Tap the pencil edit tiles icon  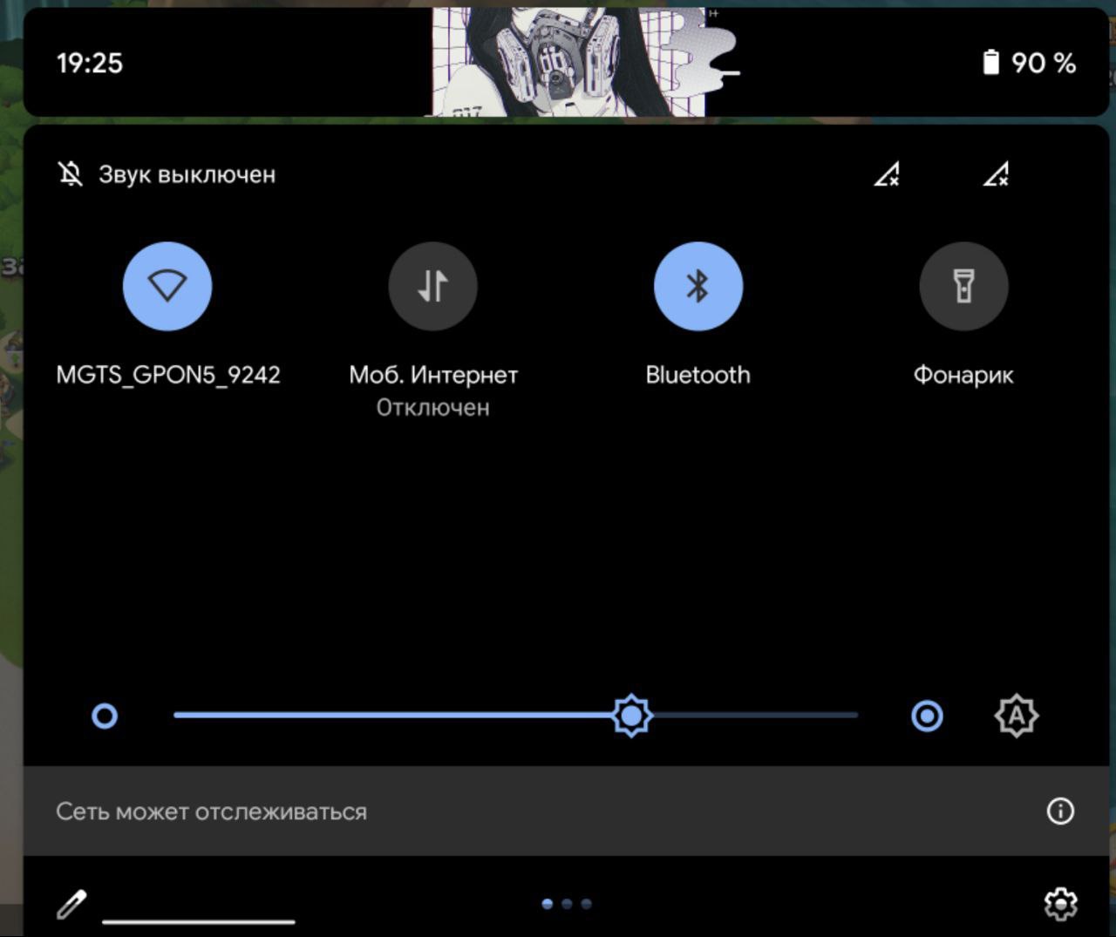coord(71,904)
